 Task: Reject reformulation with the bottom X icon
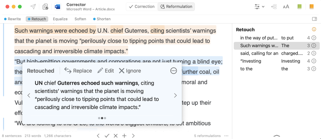(116, 136)
